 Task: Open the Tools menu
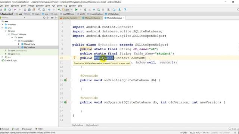[x=59, y=6]
